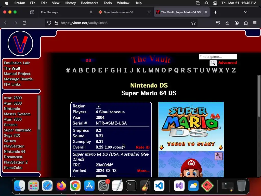Open the Tools menu

pyautogui.click(x=108, y=3)
